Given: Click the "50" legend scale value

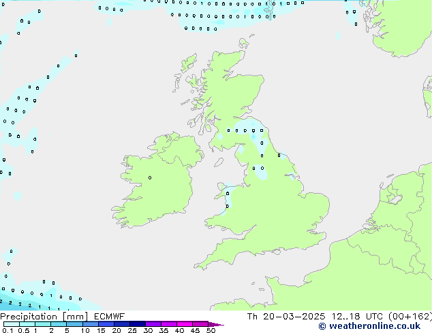Looking at the screenshot, I should 211,330.
